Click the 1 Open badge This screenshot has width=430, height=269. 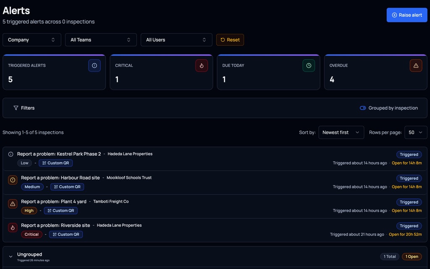coord(412,257)
